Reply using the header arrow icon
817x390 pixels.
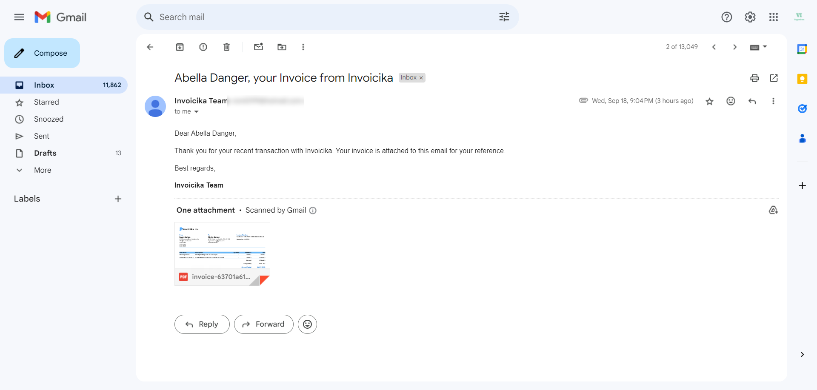click(x=752, y=101)
